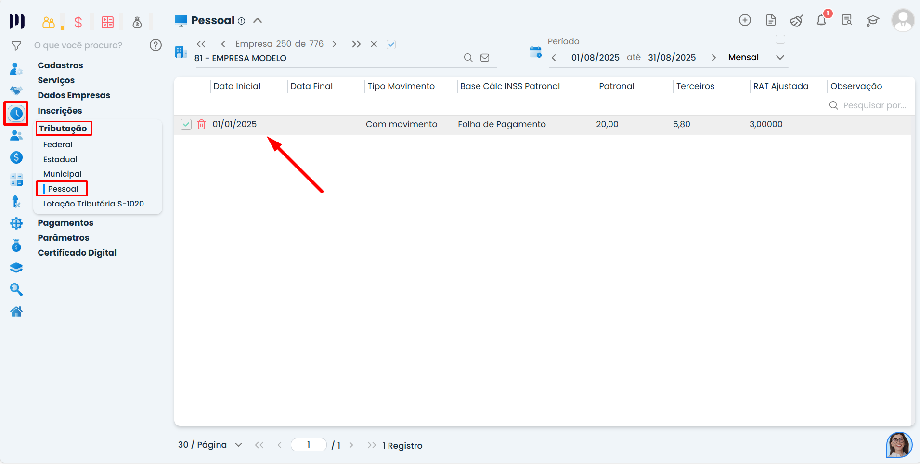The width and height of the screenshot is (920, 464).
Task: Click the envelope icon beside company name
Action: (485, 58)
